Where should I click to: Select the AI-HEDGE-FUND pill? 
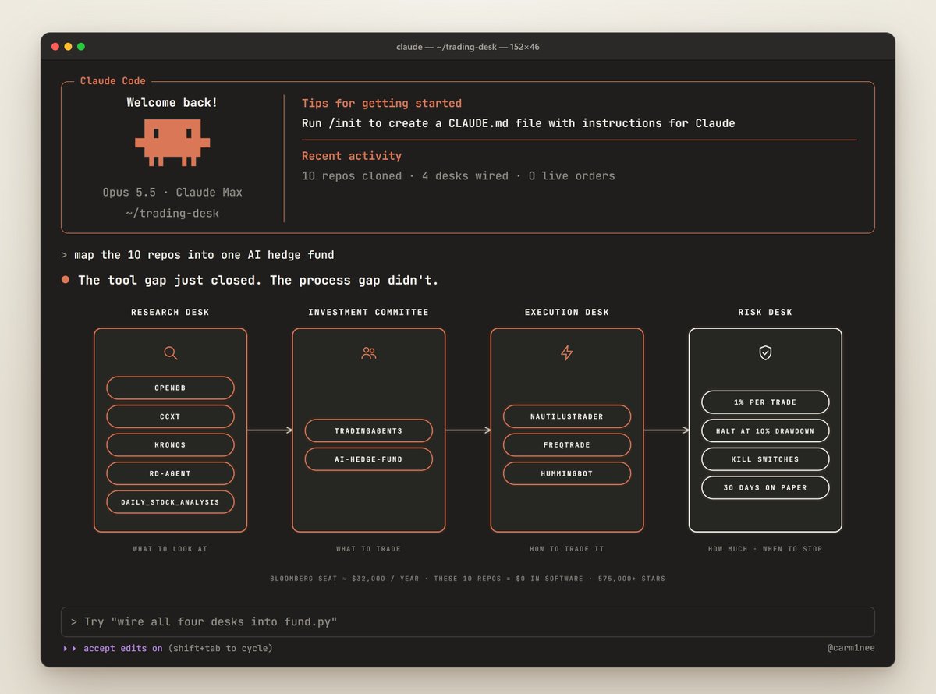pyautogui.click(x=369, y=459)
